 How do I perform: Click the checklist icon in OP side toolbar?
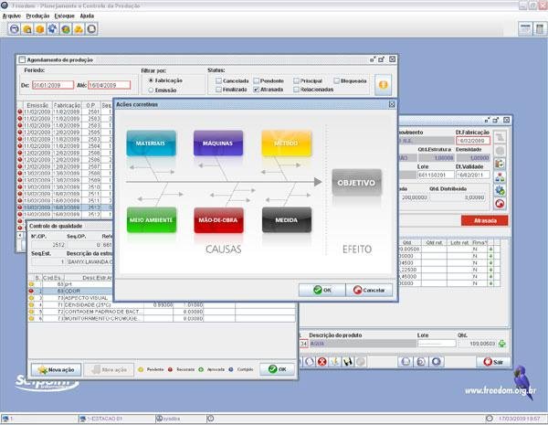point(500,164)
